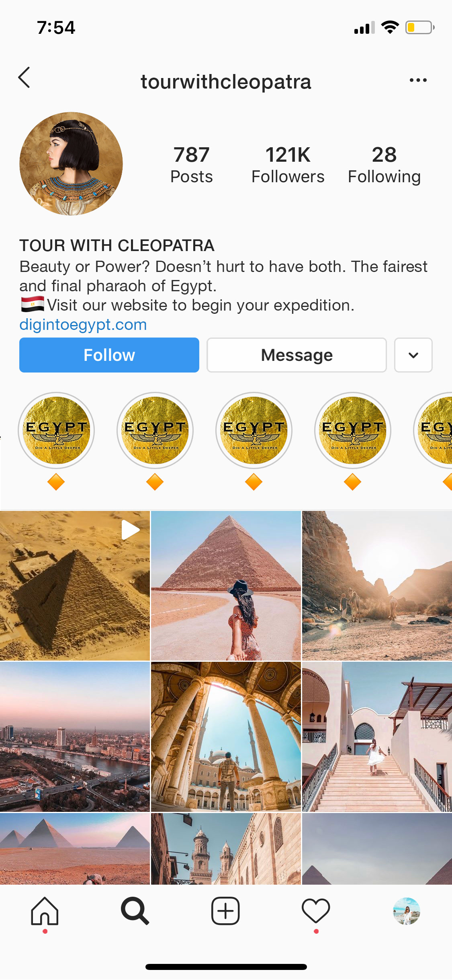Message the tourwithcleopatra account
The width and height of the screenshot is (452, 980).
pos(297,355)
